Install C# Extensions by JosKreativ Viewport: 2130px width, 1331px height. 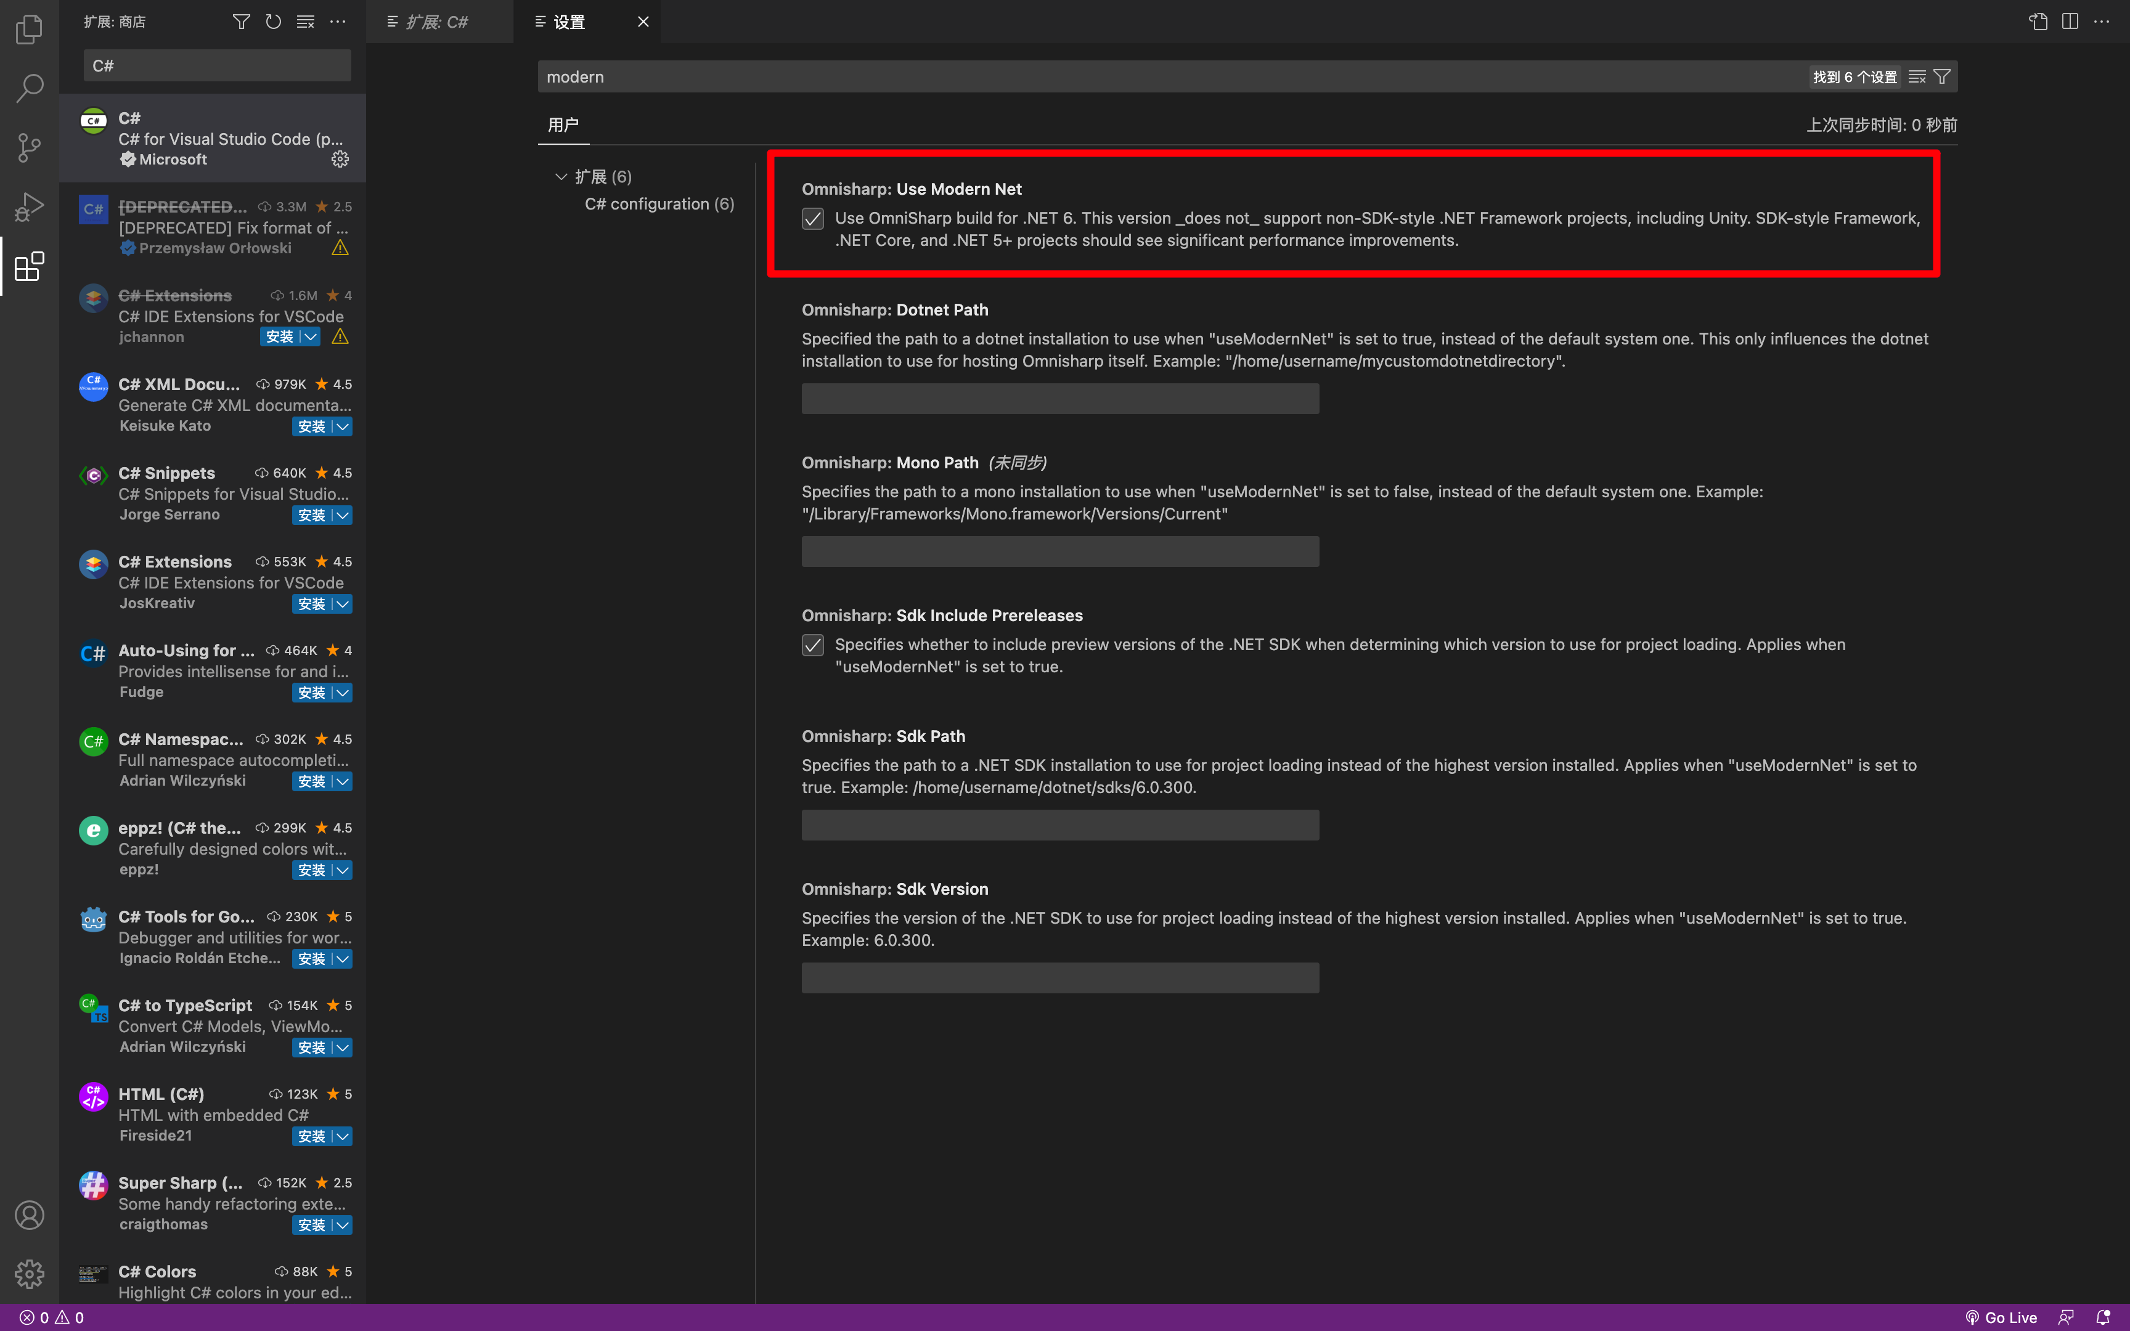(x=312, y=604)
